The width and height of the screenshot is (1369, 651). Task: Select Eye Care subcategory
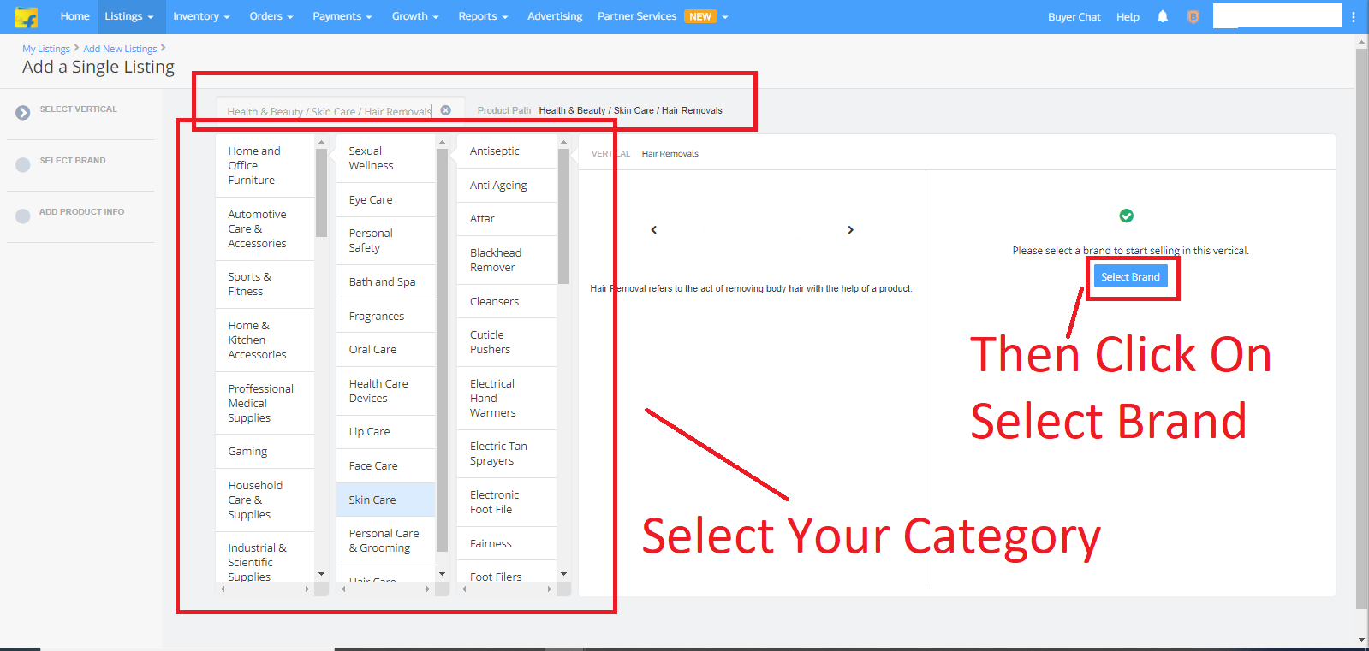385,199
